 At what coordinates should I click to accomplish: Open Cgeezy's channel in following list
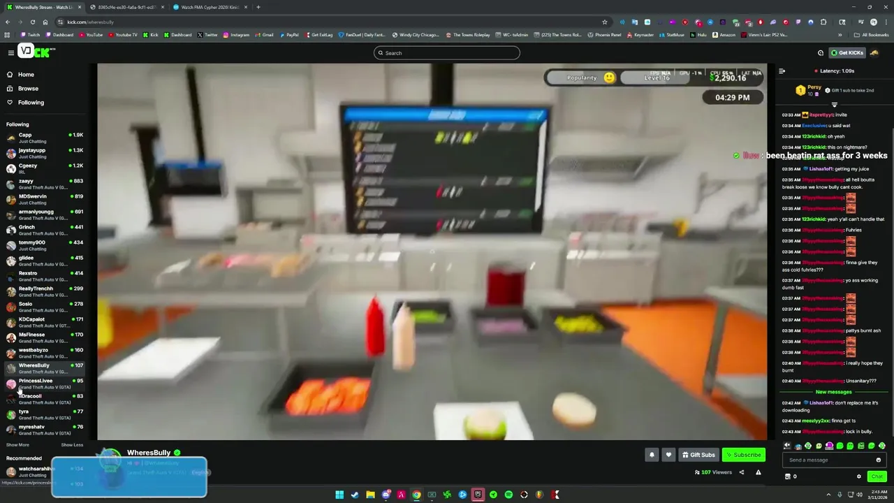(45, 168)
